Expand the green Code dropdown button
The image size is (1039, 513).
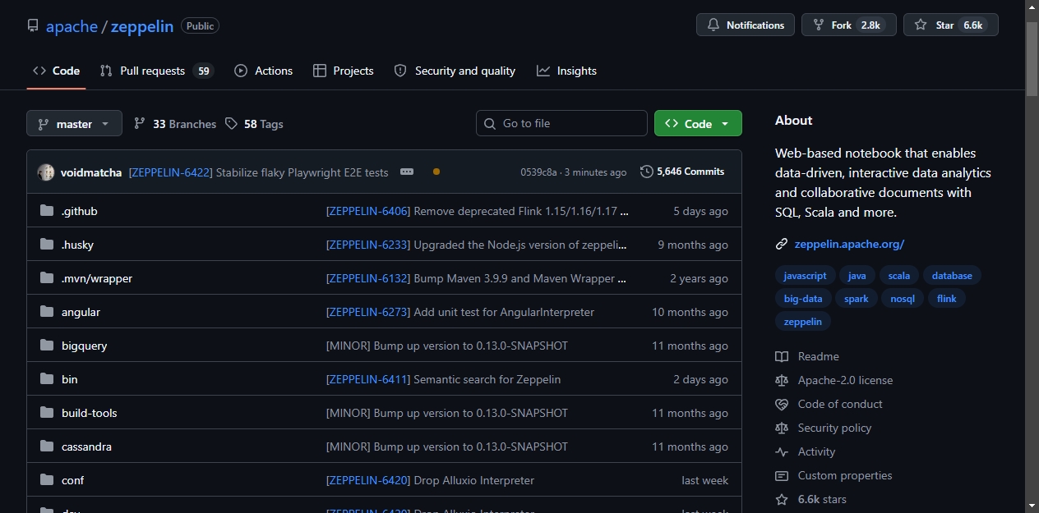point(698,123)
